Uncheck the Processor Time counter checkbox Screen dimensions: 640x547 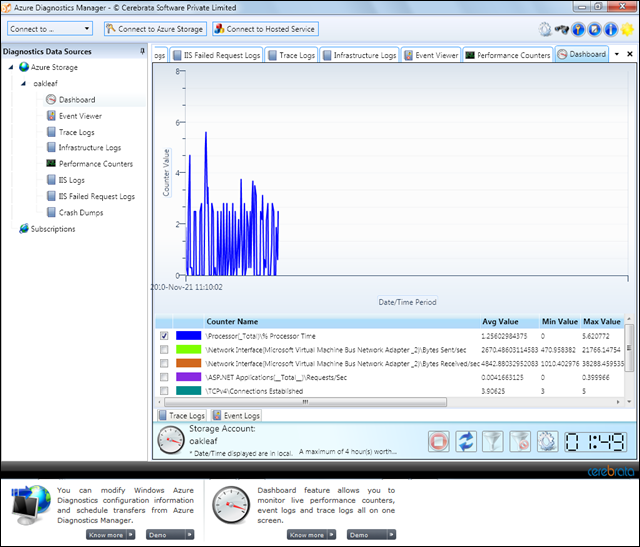click(164, 336)
